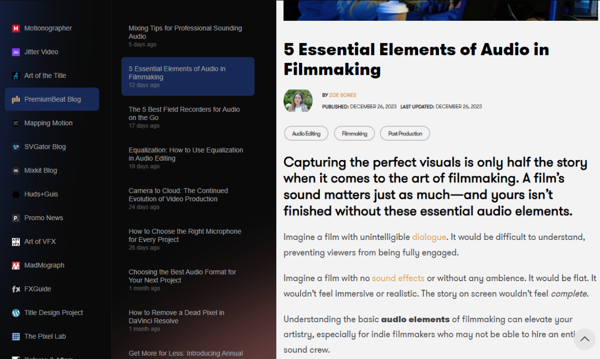Follow the sound effects hyperlink
This screenshot has width=600, height=359.
pos(398,278)
